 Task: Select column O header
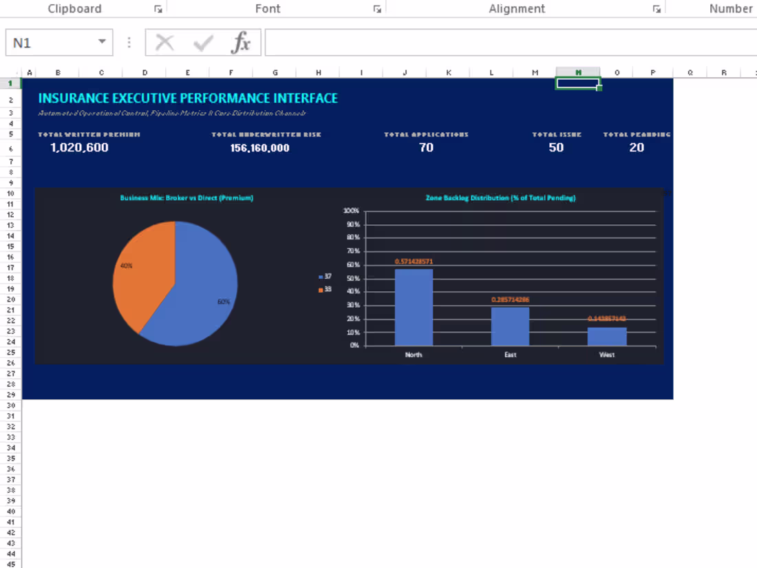coord(617,72)
